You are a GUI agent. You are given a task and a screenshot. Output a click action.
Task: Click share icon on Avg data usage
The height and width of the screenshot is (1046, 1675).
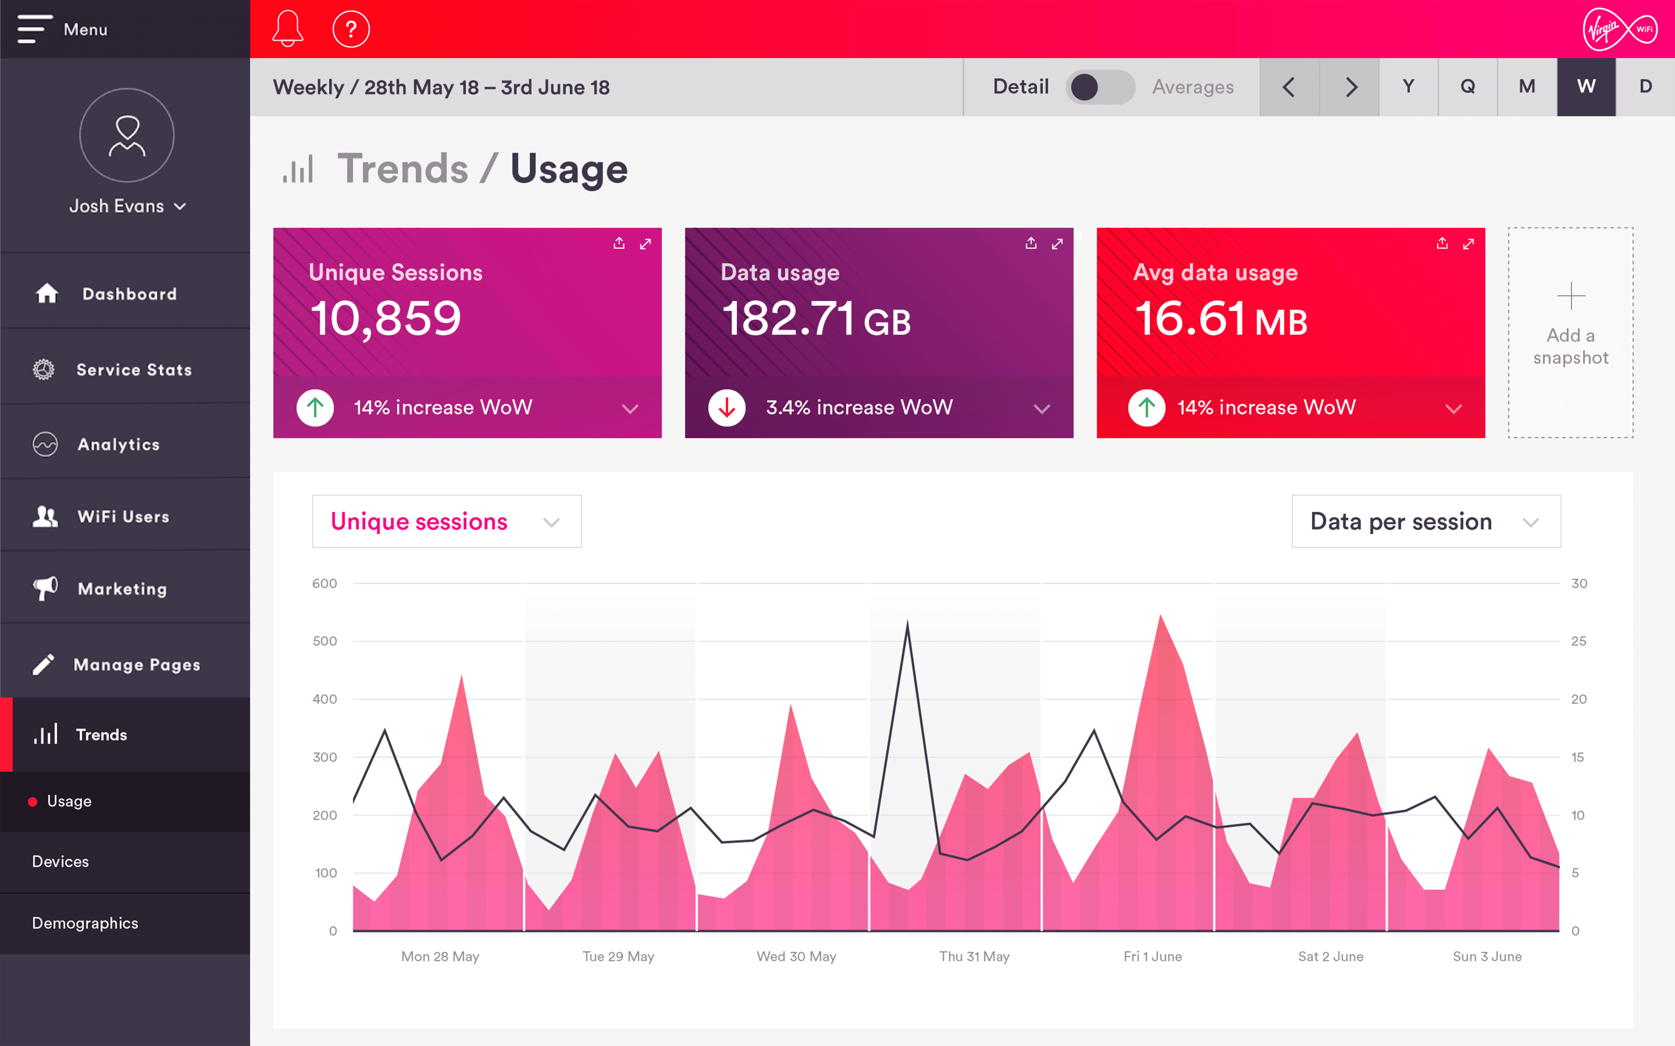tap(1442, 243)
